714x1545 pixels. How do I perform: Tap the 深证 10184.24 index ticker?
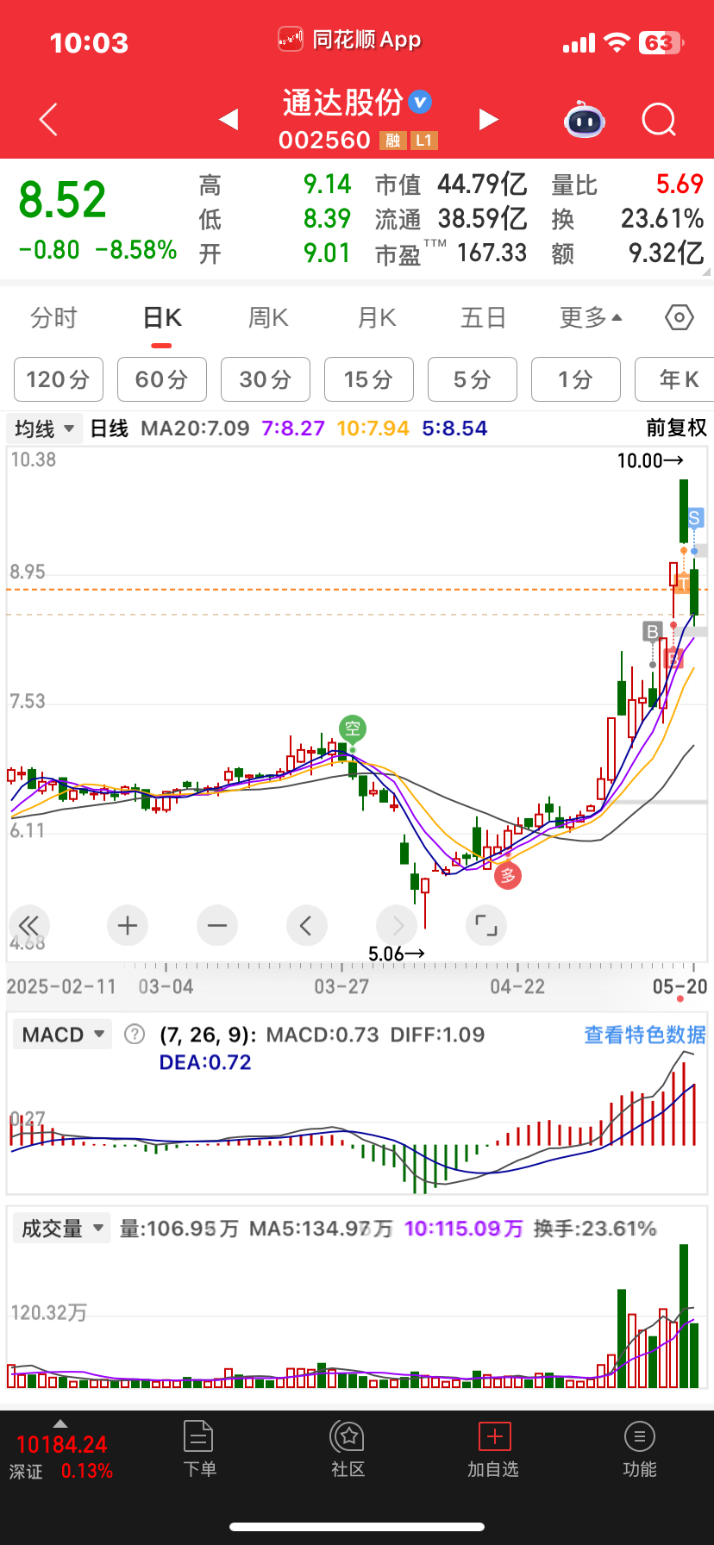click(61, 1456)
